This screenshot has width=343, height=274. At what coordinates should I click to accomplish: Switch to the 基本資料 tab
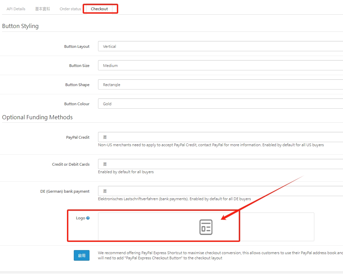click(42, 9)
